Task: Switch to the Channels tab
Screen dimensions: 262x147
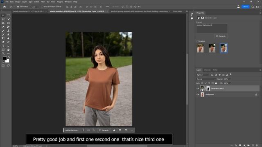Action: point(207,70)
